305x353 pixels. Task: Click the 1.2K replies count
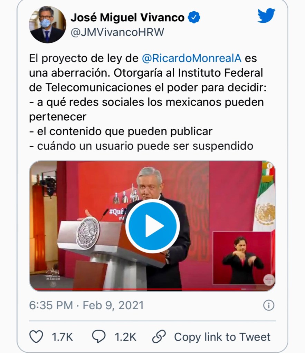125,337
